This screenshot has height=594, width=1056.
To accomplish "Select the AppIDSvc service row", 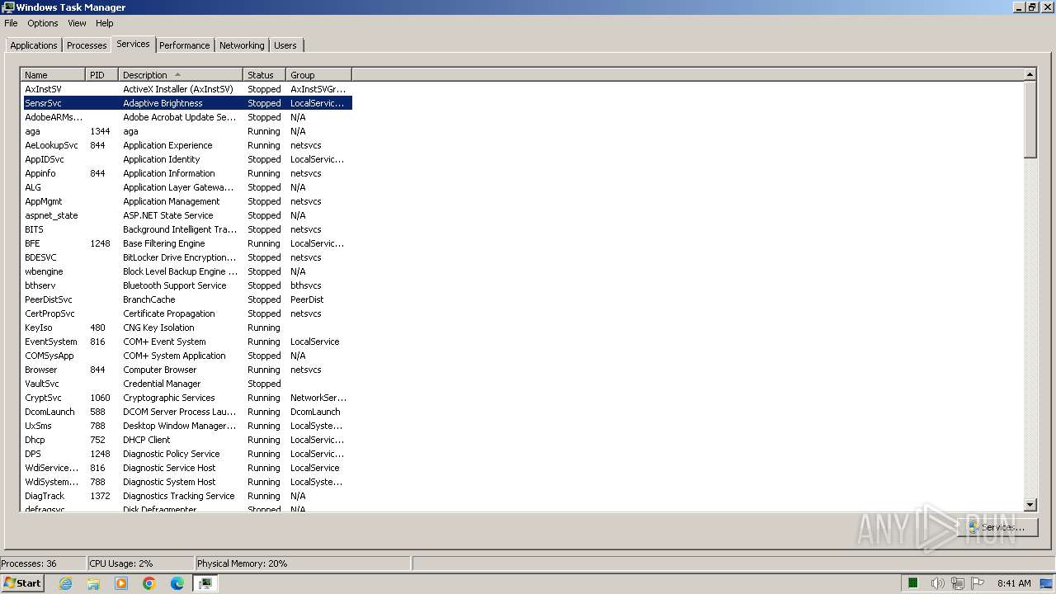I will 187,159.
